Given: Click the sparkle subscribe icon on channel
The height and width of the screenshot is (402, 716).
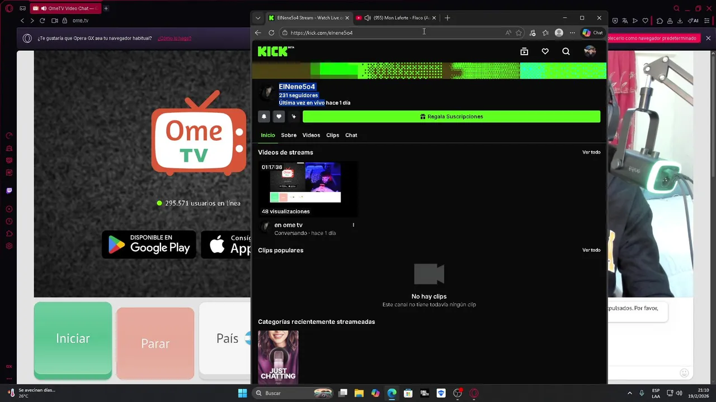Looking at the screenshot, I should (294, 117).
